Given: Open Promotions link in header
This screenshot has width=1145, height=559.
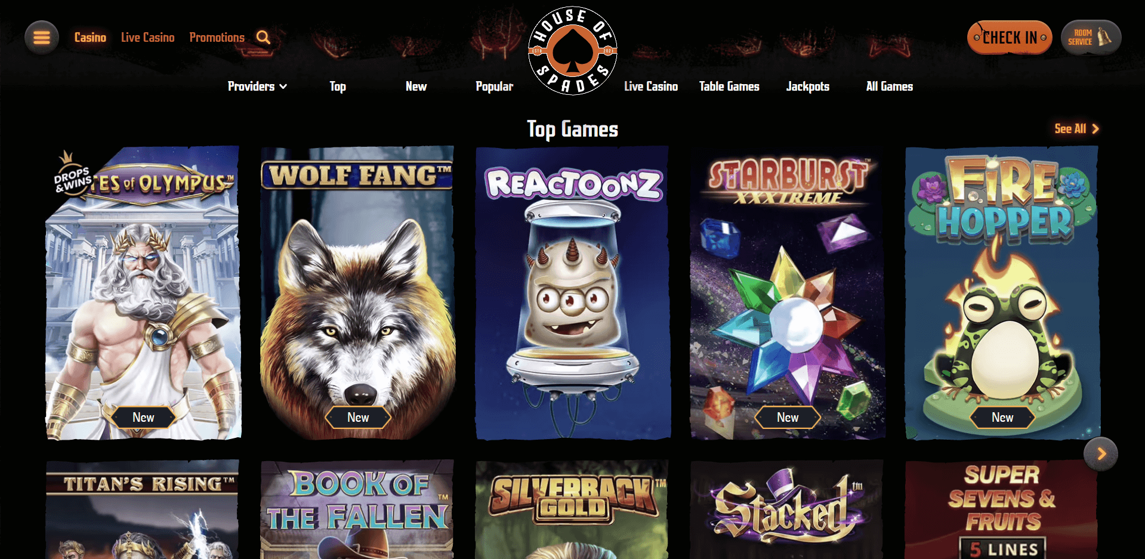Looking at the screenshot, I should point(217,38).
